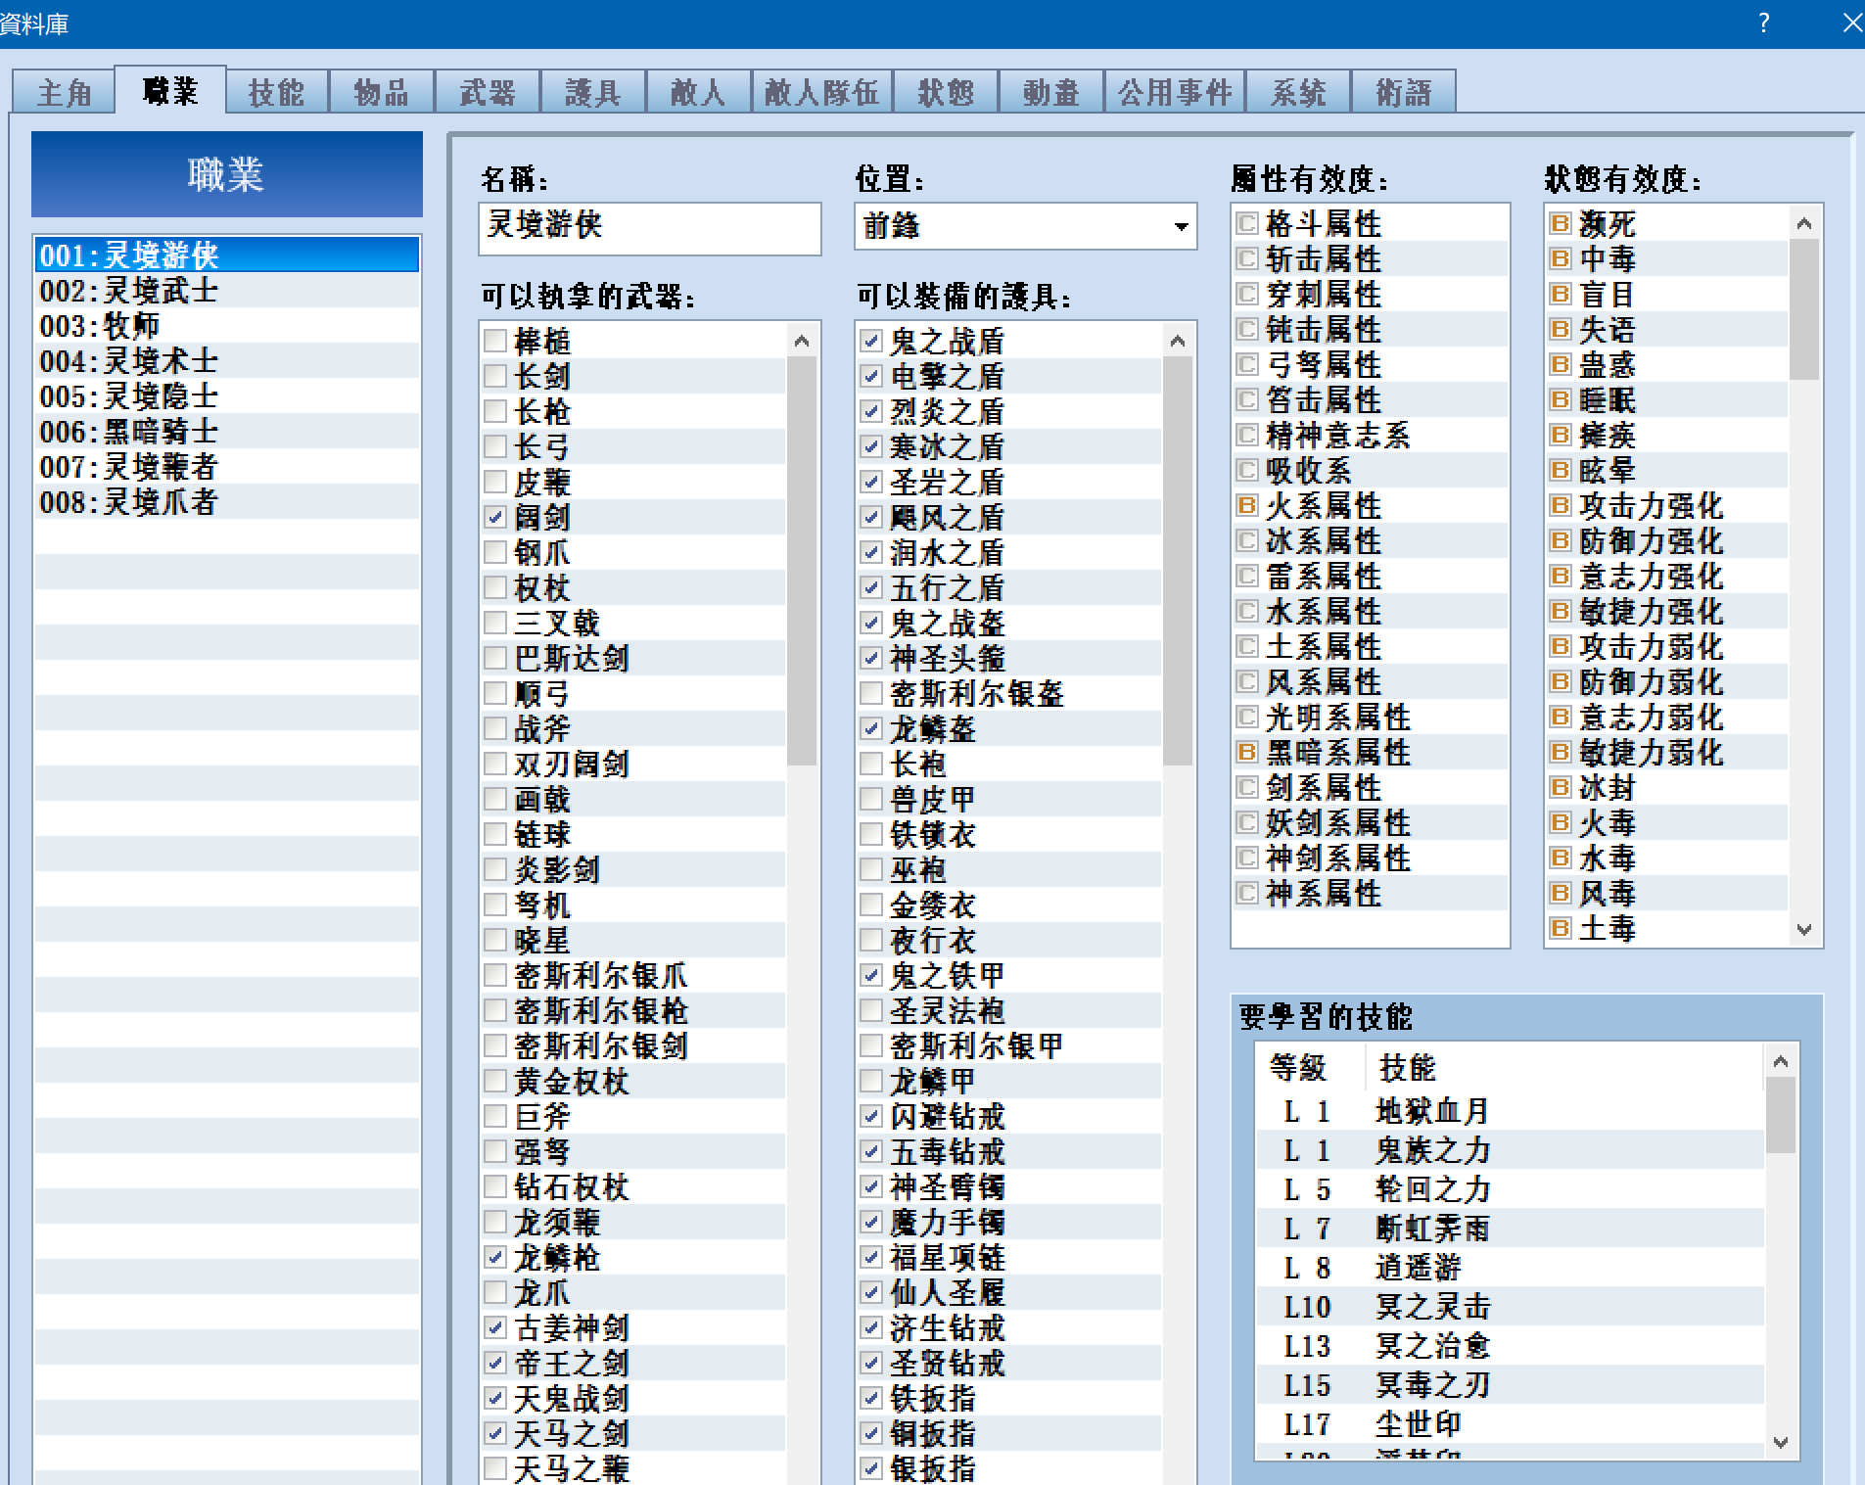Click the armor list scrollbar thumb
1865x1485 pixels.
[1178, 560]
